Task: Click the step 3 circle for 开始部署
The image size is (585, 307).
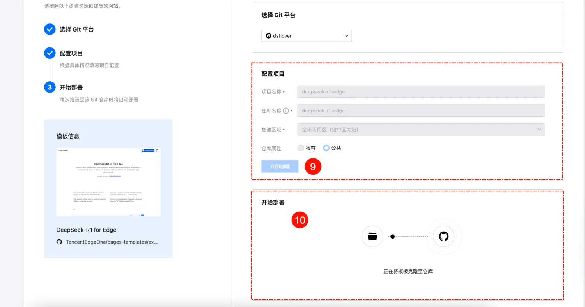Action: (x=50, y=87)
